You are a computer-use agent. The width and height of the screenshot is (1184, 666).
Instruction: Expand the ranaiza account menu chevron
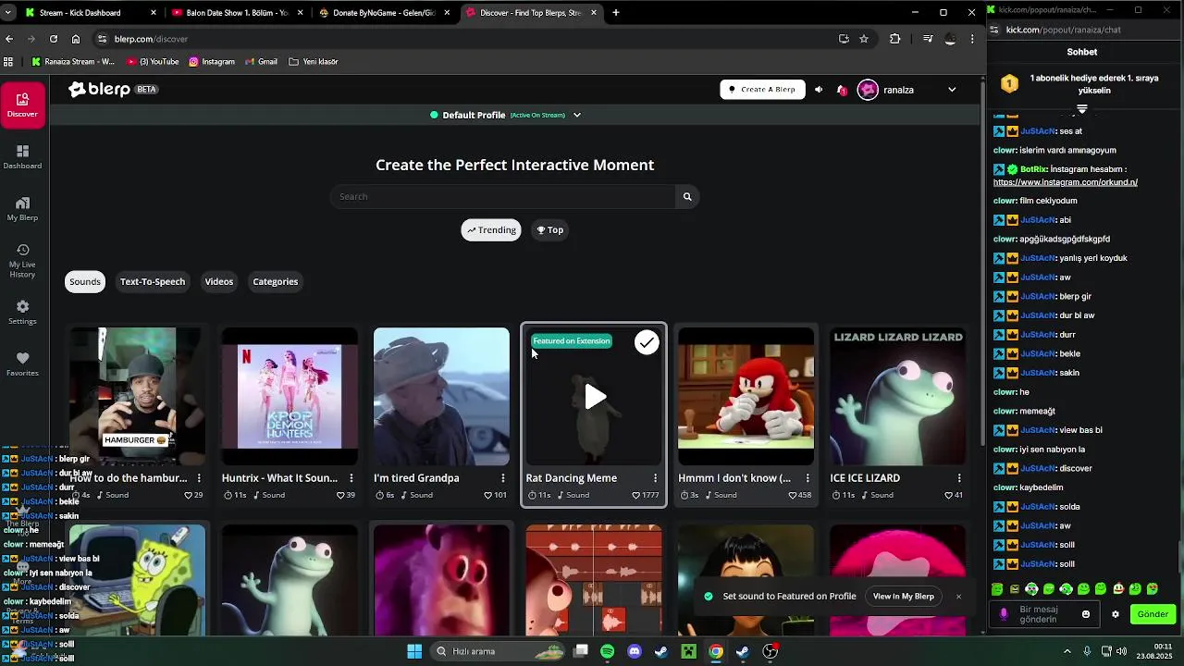tap(952, 90)
